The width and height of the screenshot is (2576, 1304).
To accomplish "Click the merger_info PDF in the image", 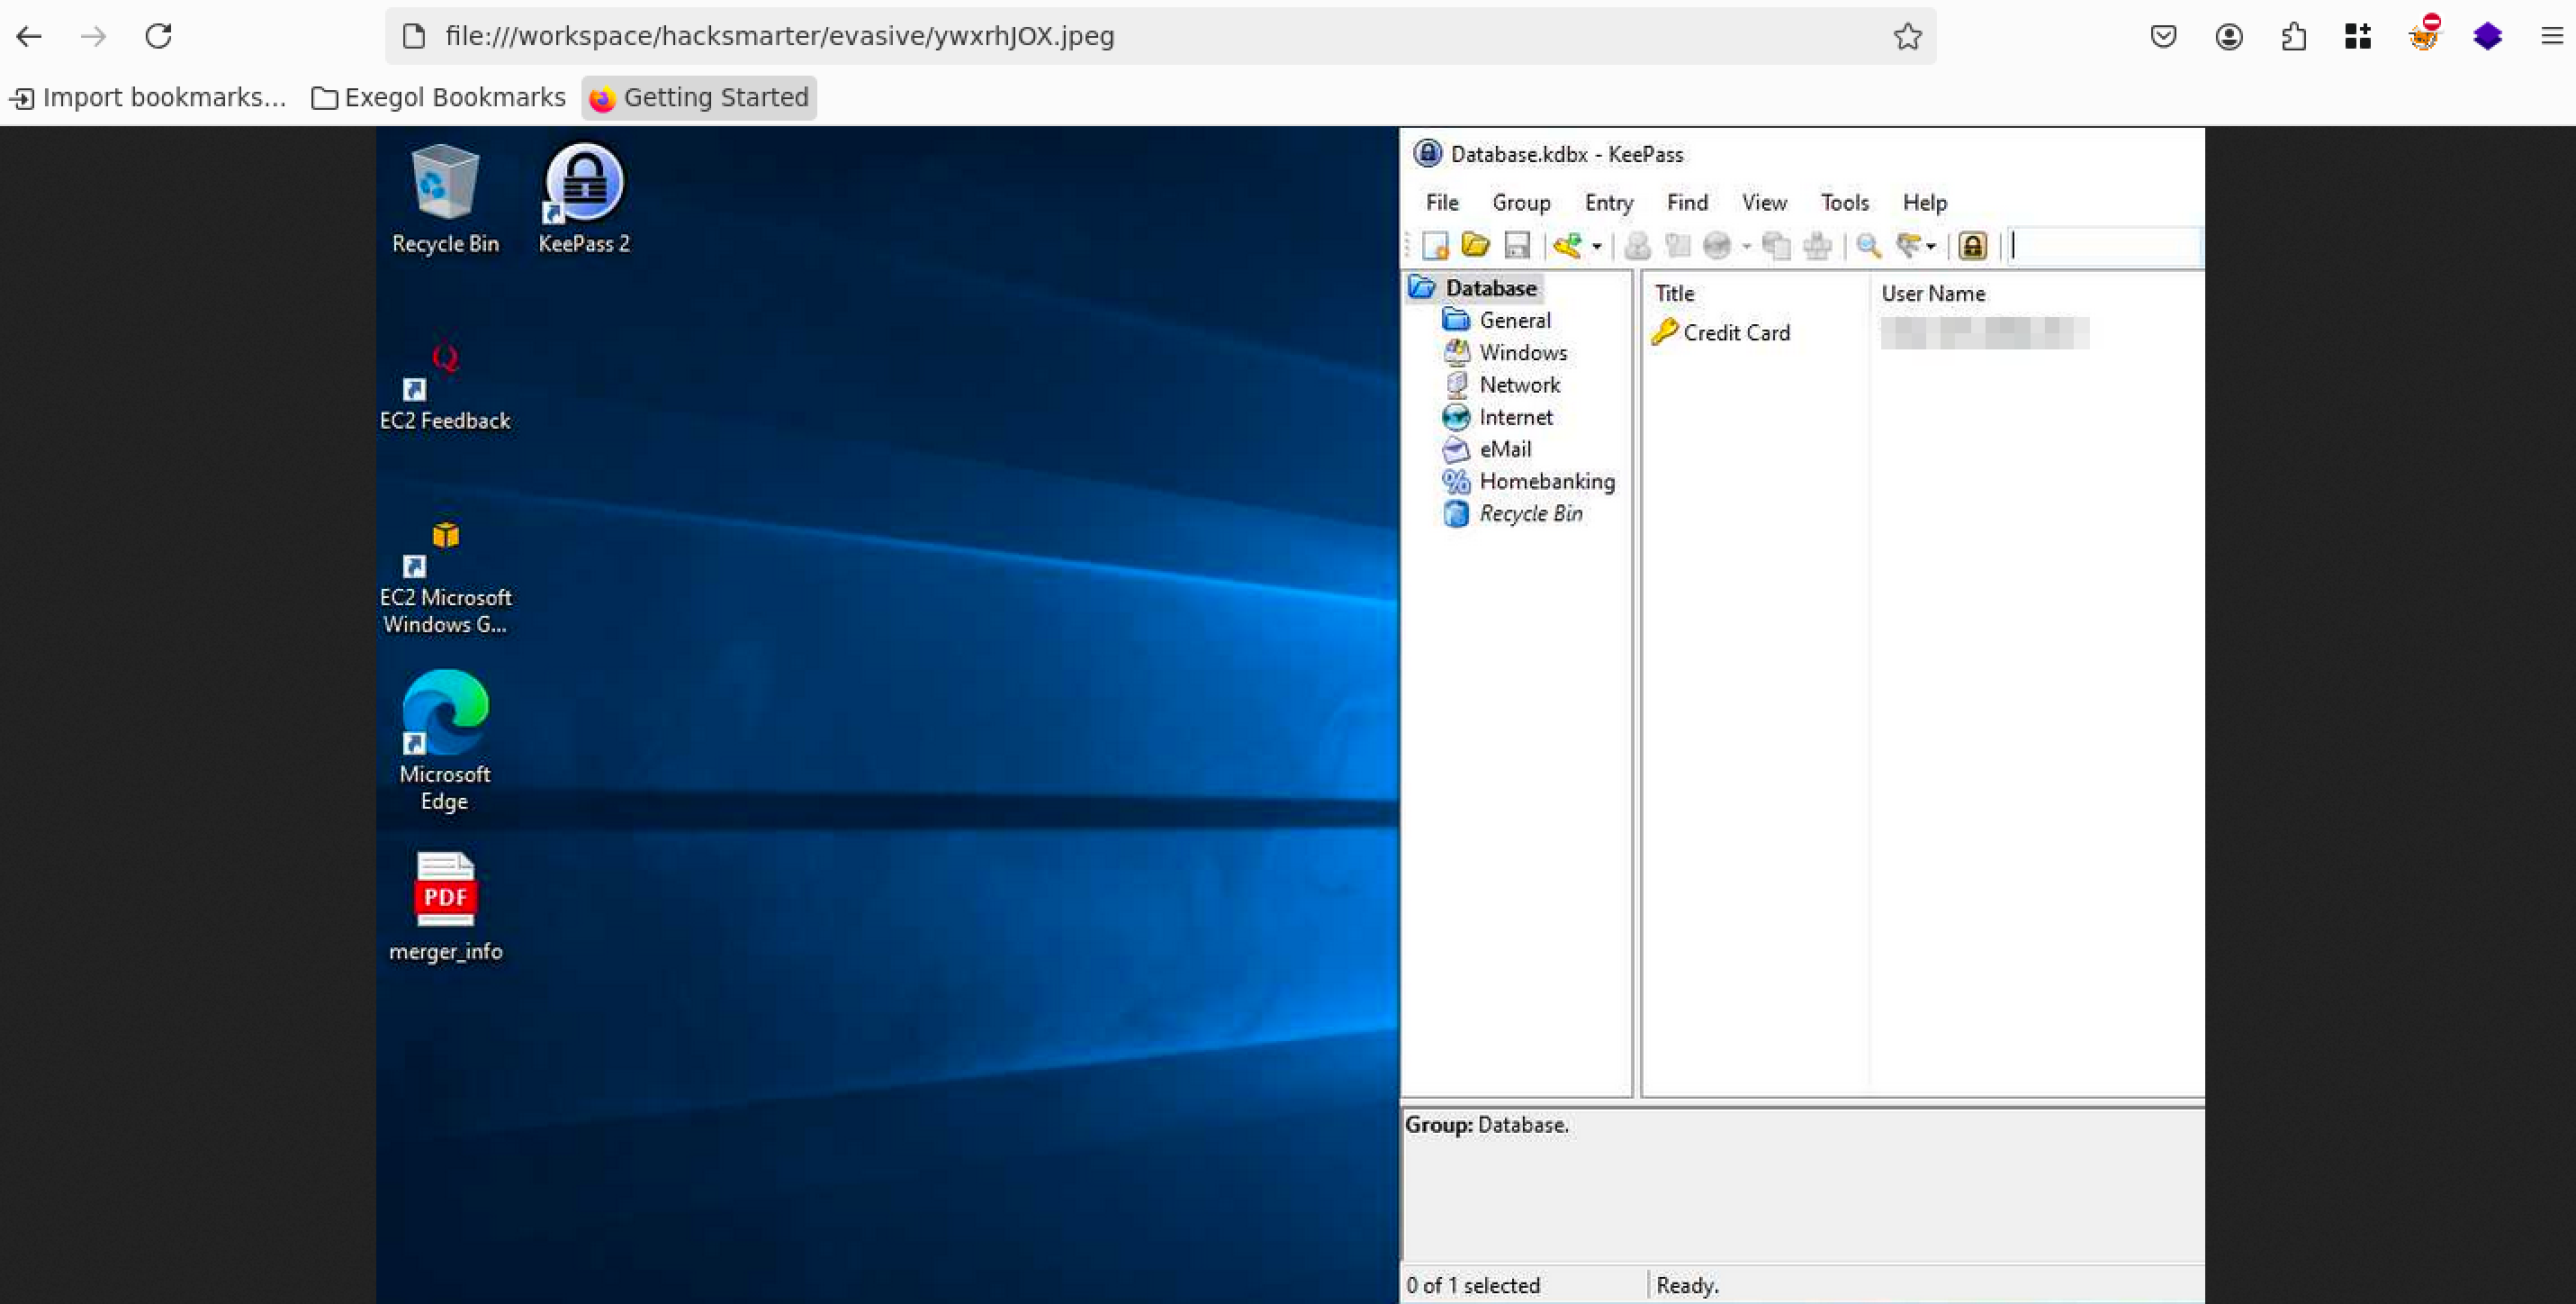I will [445, 906].
